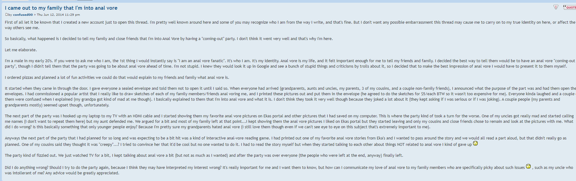Quote this post using the QUOTE button
This screenshot has height=181, width=576.
coord(570,7)
